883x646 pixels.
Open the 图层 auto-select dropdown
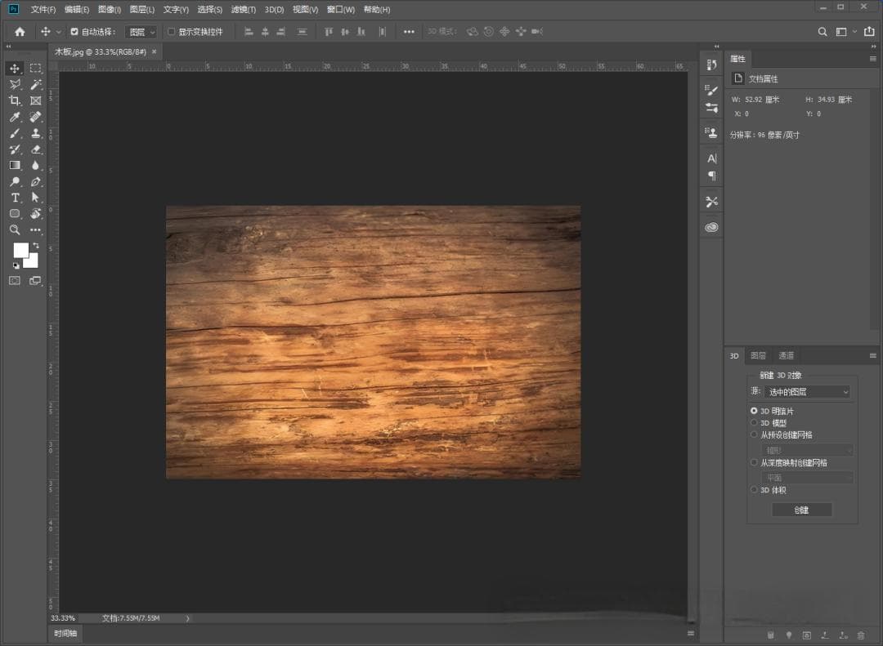(x=141, y=32)
